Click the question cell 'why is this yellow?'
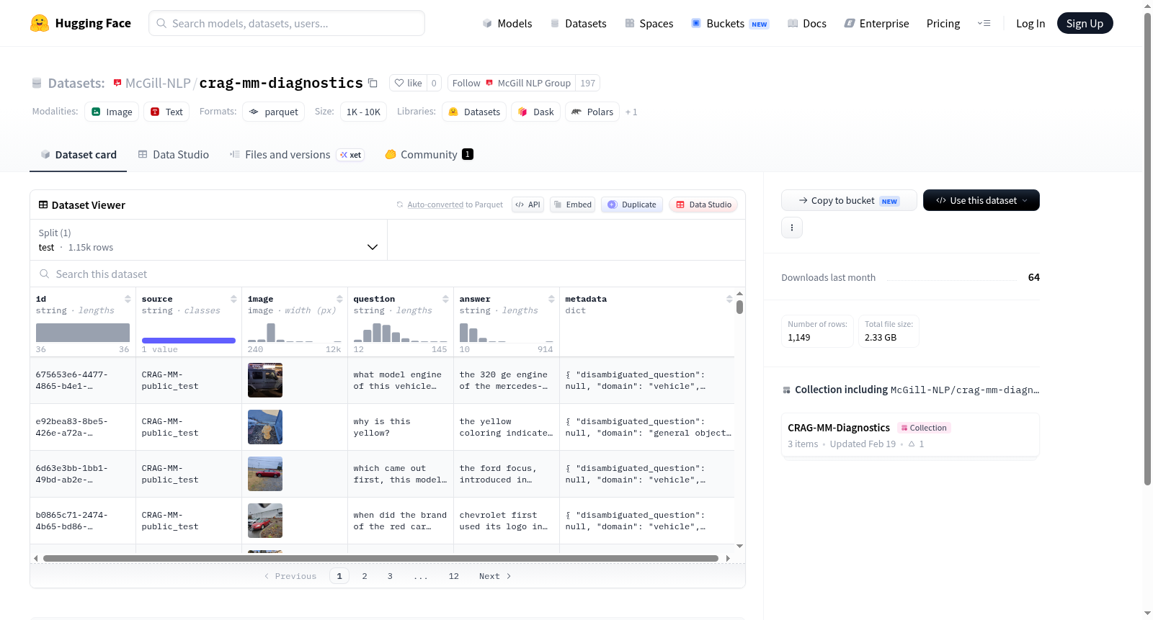1153x620 pixels. tap(400, 427)
